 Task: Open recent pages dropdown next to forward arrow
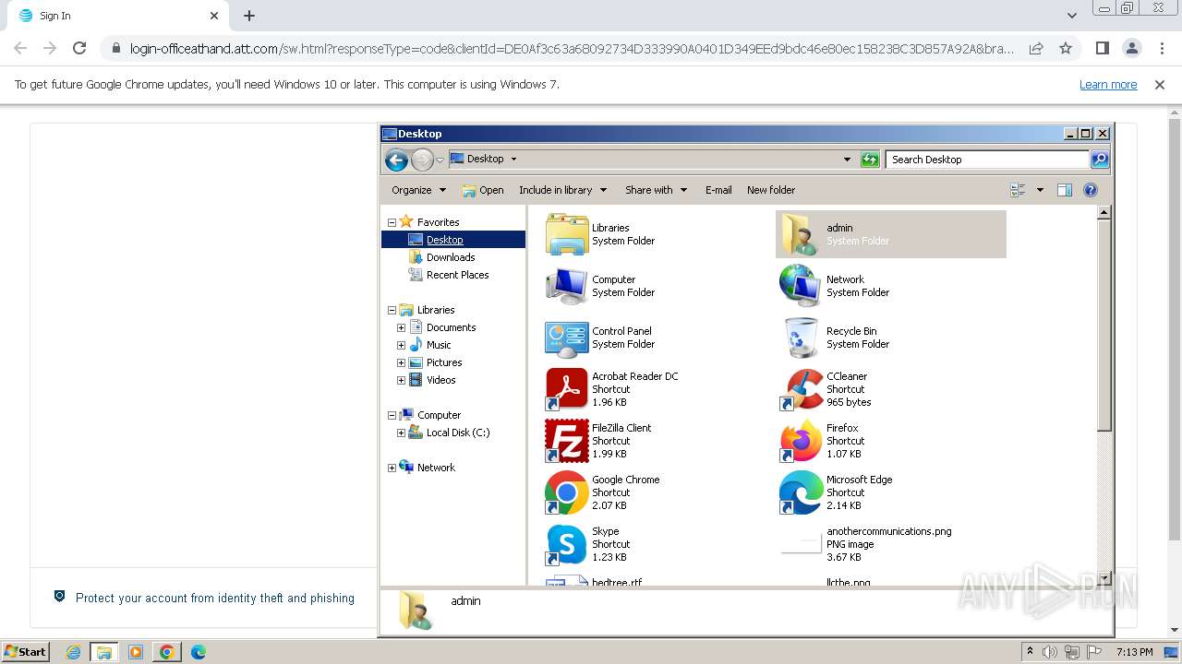[x=440, y=160]
